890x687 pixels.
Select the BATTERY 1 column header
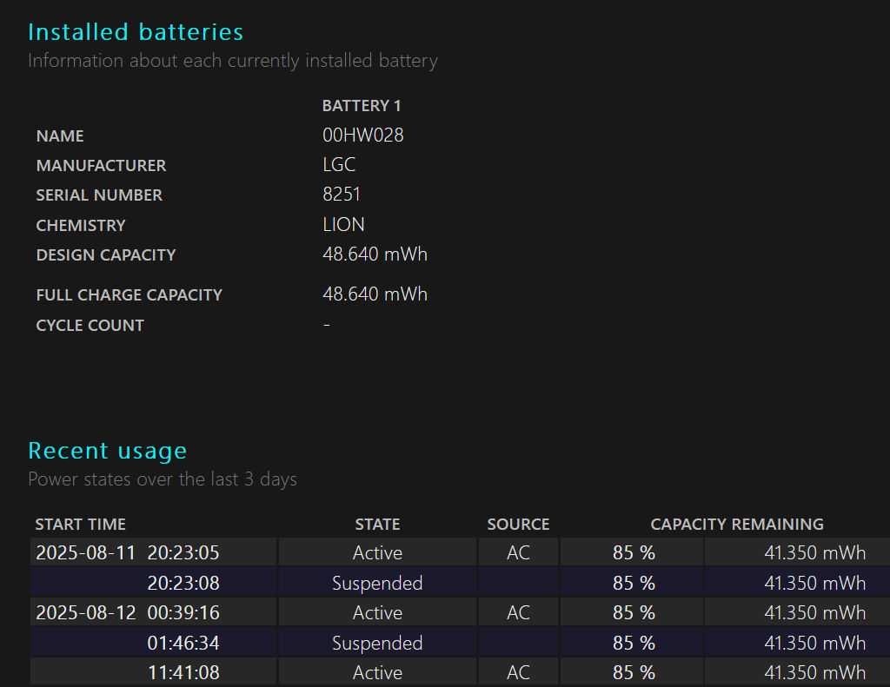[362, 106]
